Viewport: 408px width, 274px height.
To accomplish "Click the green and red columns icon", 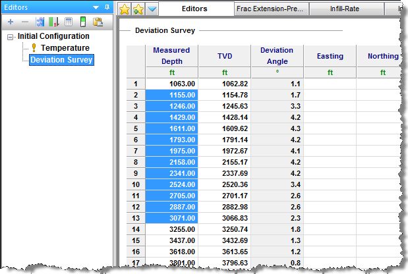I will point(53,22).
